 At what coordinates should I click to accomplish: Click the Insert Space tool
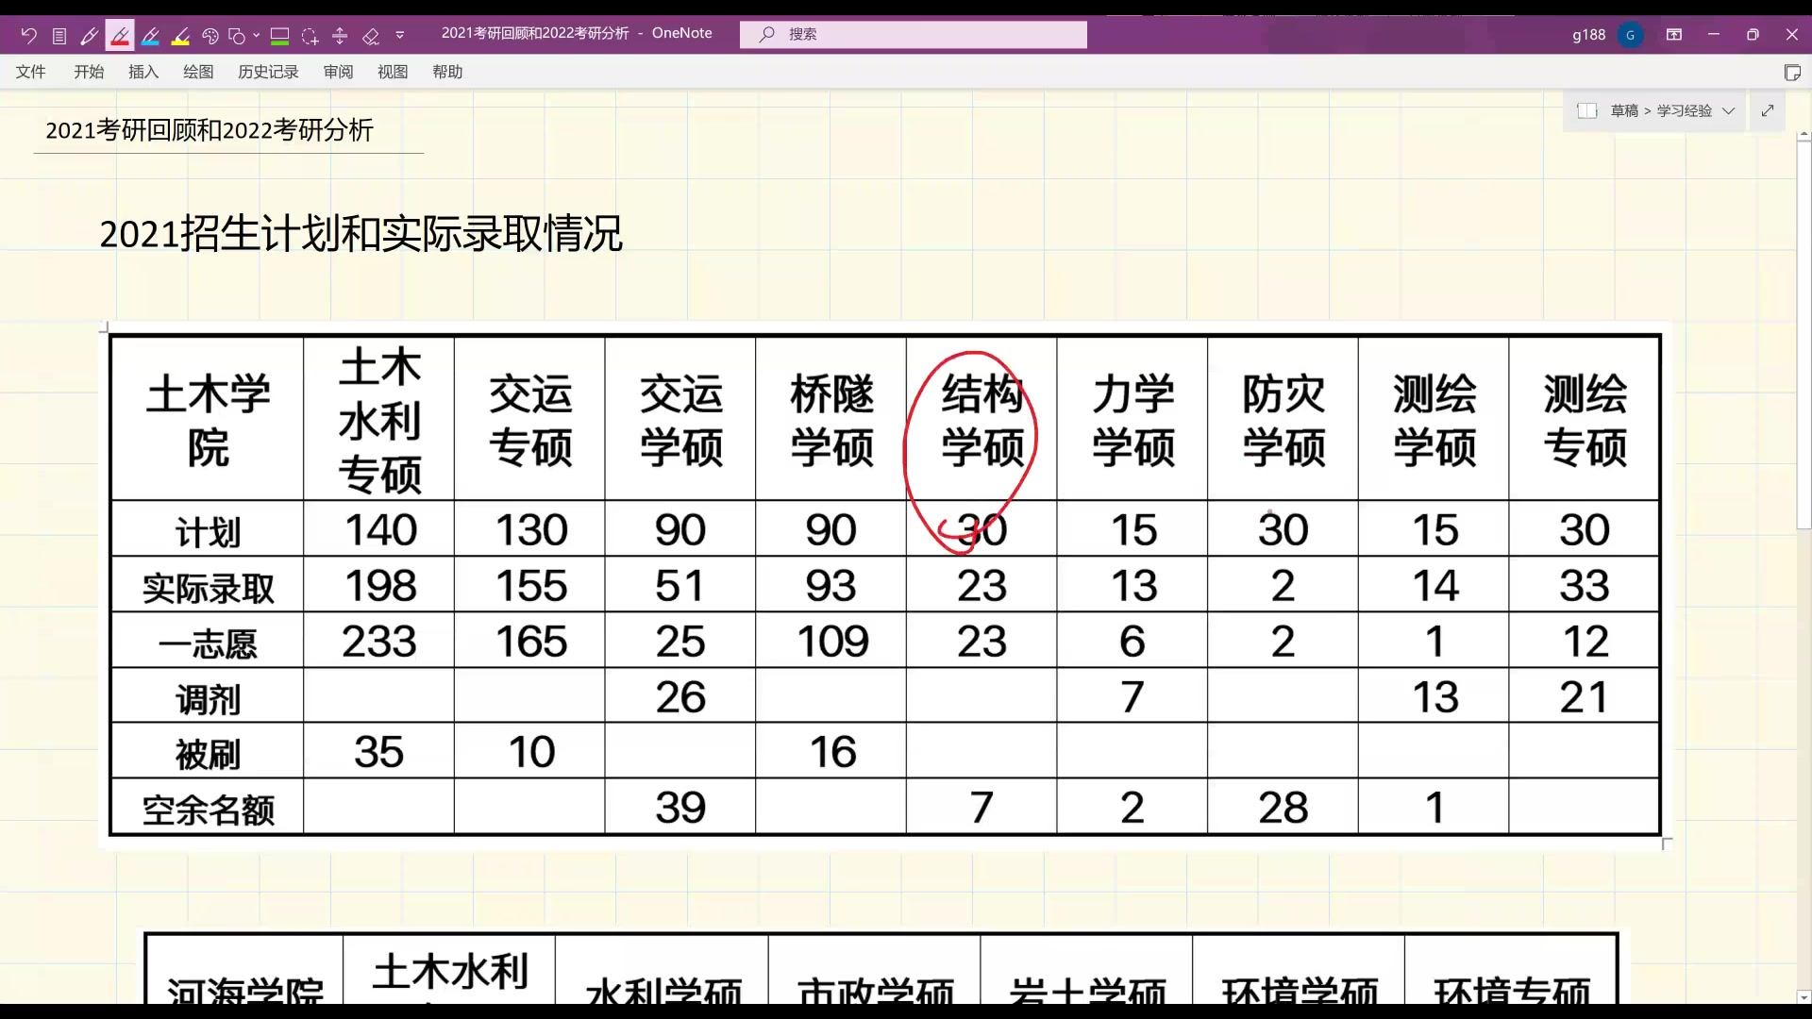pos(340,35)
